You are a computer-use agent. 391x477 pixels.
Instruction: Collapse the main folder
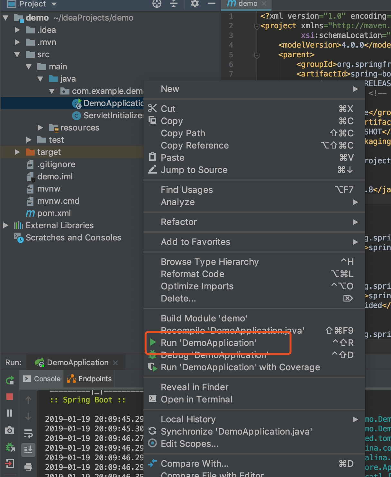coord(29,67)
